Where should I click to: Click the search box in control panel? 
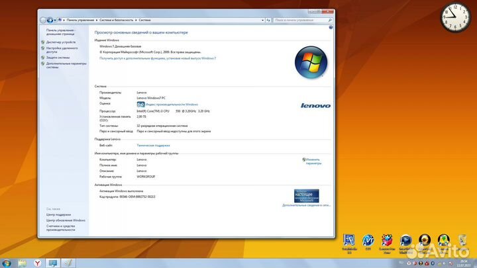click(x=302, y=20)
